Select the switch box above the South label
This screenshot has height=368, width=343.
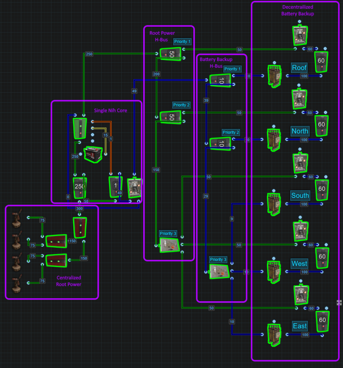(x=300, y=163)
